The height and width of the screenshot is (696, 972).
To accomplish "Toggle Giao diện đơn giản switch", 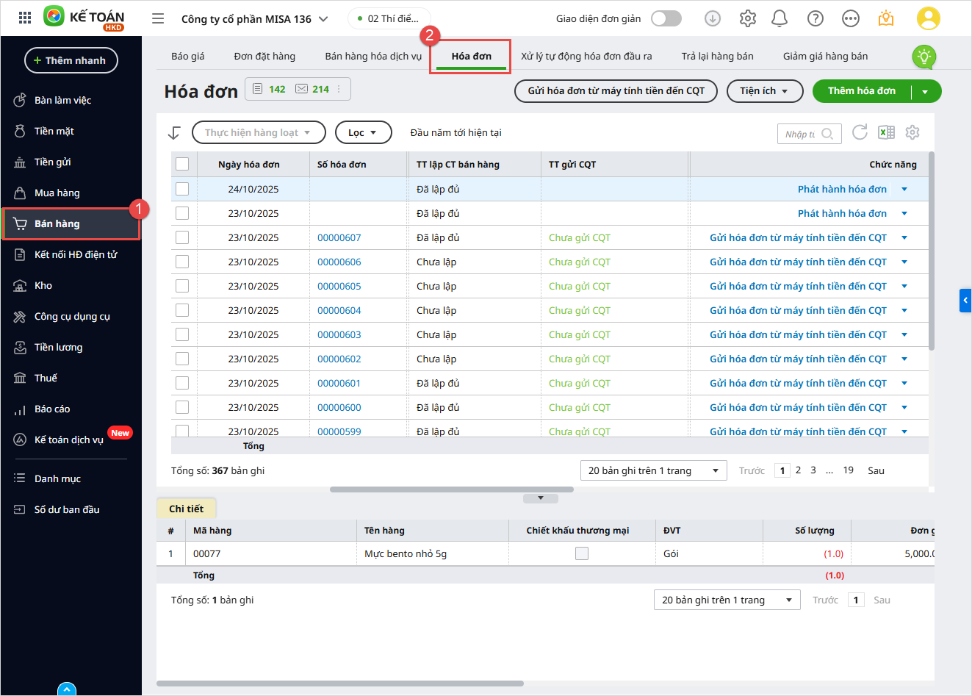I will tap(666, 18).
